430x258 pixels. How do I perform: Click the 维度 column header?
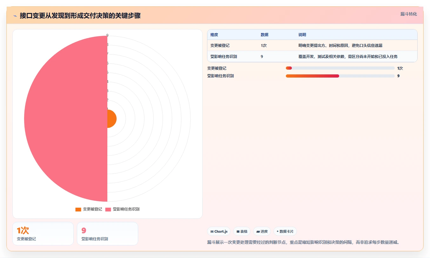[214, 35]
